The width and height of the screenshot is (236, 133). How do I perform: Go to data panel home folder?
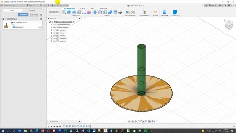tap(3, 19)
